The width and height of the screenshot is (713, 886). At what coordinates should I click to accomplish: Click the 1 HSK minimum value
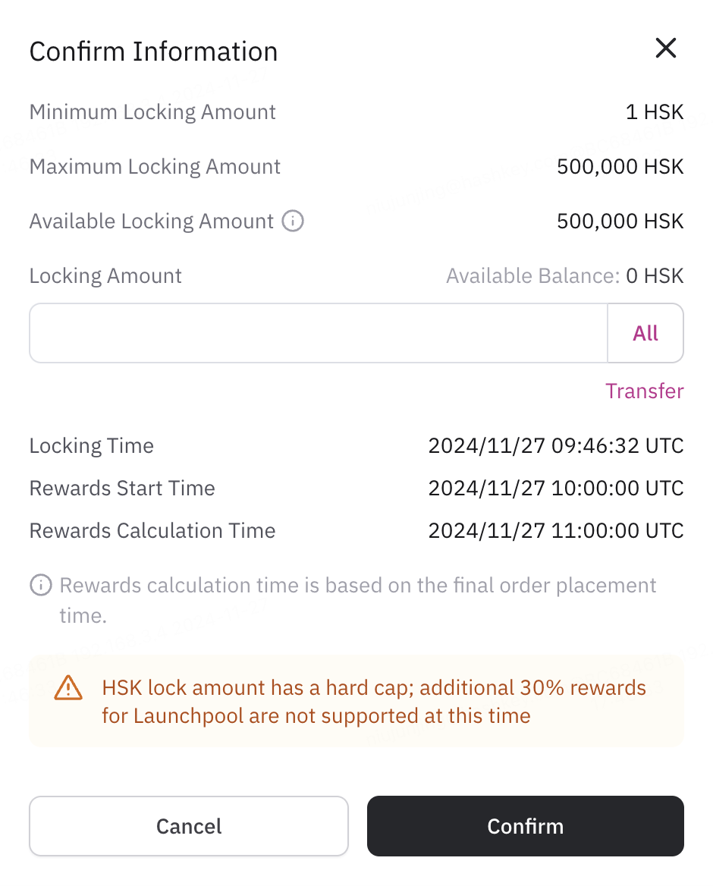[655, 112]
